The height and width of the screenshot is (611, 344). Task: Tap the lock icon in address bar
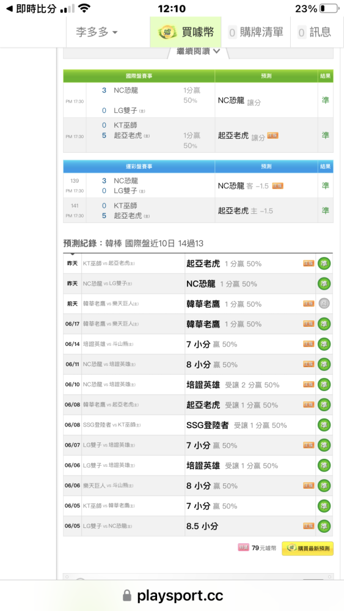pyautogui.click(x=127, y=595)
